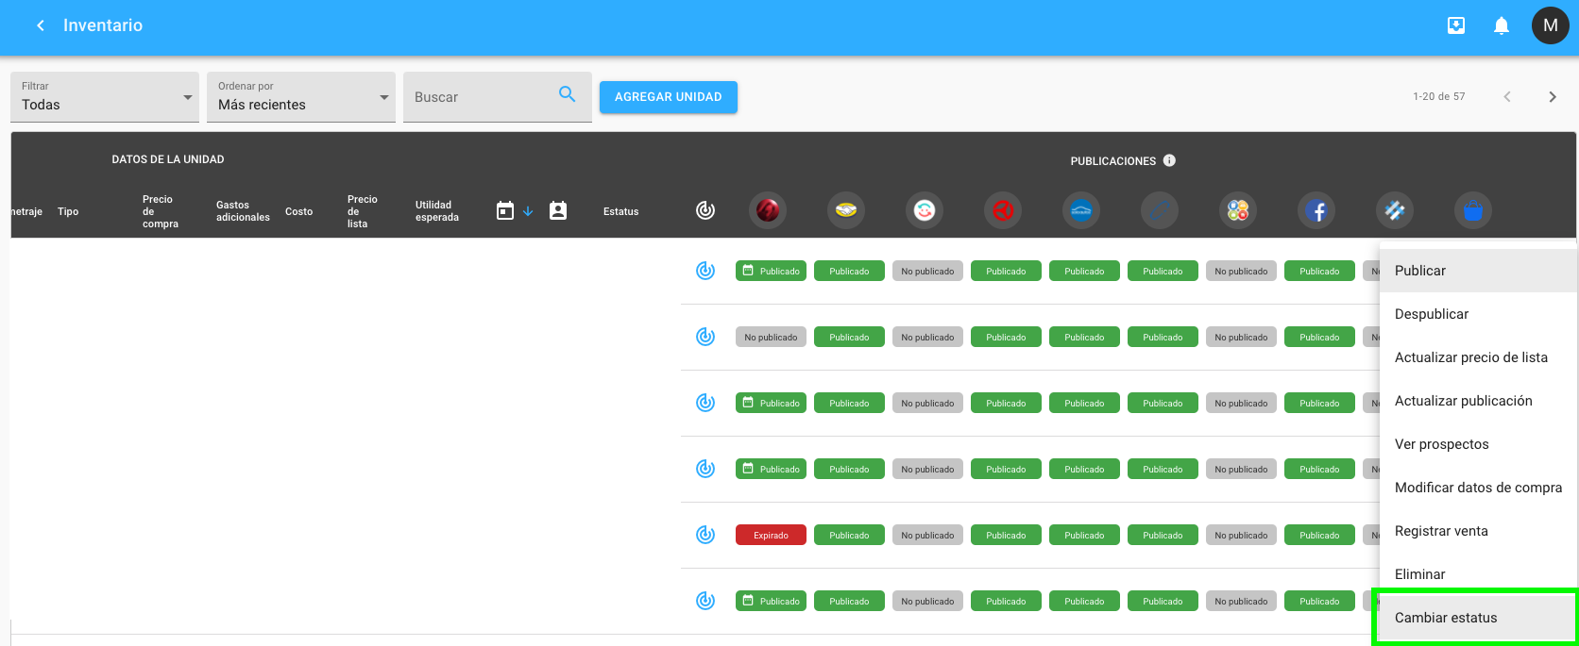Click the red Expirado status badge
Image resolution: width=1579 pixels, height=646 pixels.
(x=771, y=535)
